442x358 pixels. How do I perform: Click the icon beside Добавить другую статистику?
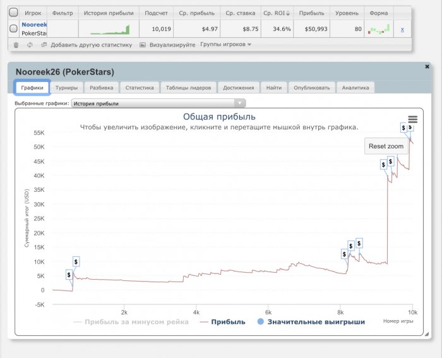pos(44,45)
